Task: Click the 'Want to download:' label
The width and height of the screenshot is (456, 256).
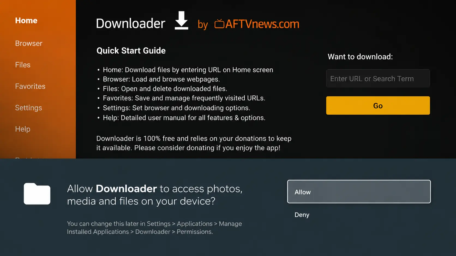Action: tap(360, 57)
